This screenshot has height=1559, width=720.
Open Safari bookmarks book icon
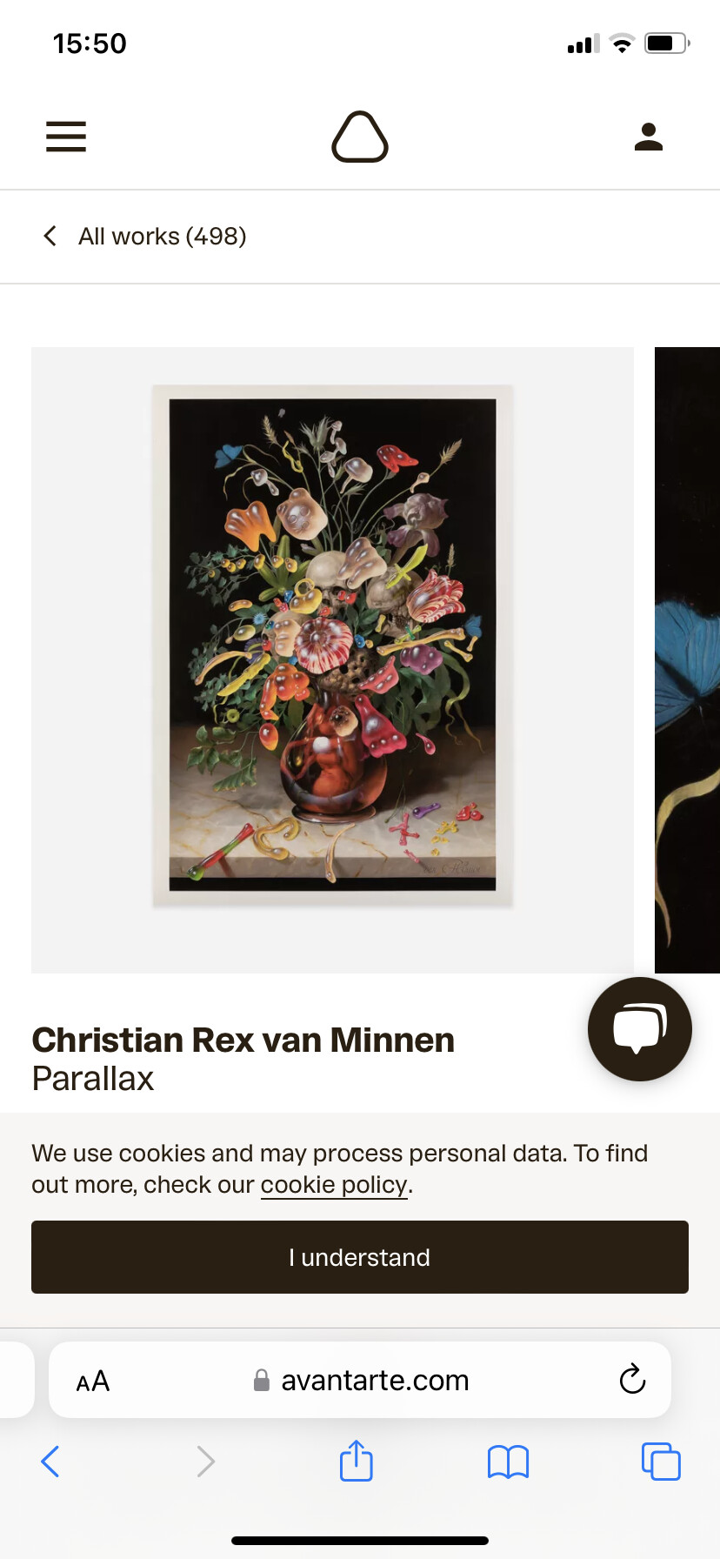(x=509, y=1462)
